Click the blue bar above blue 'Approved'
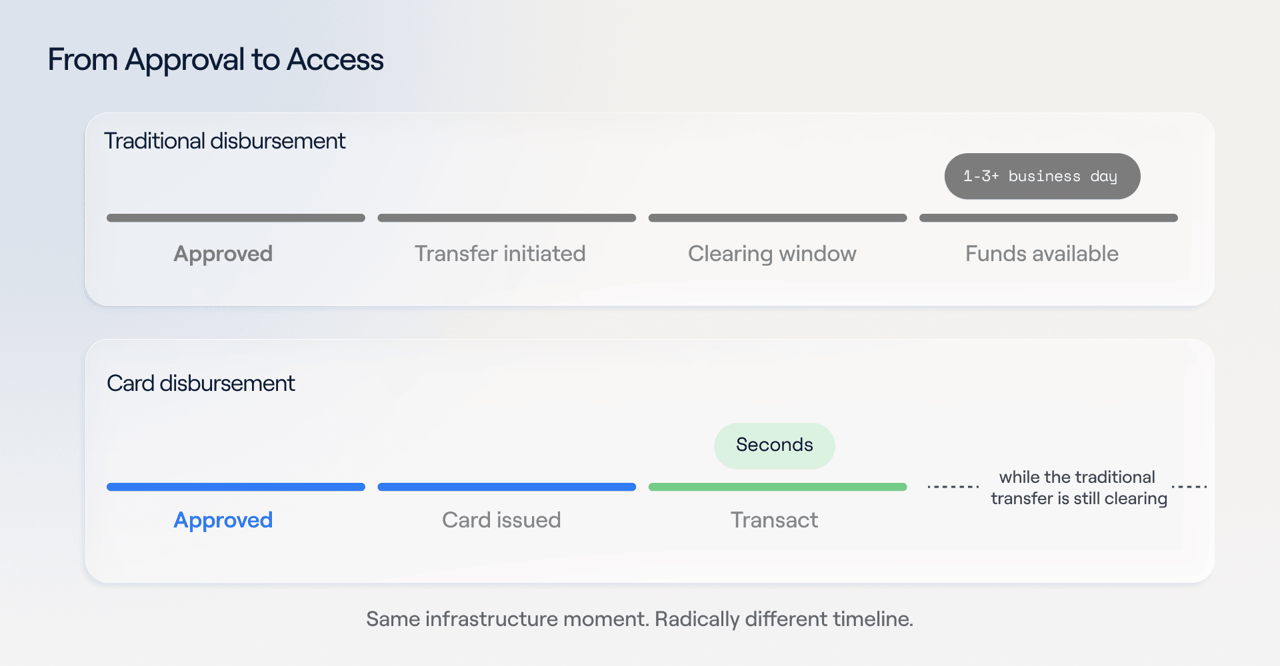This screenshot has width=1280, height=666. coord(236,487)
